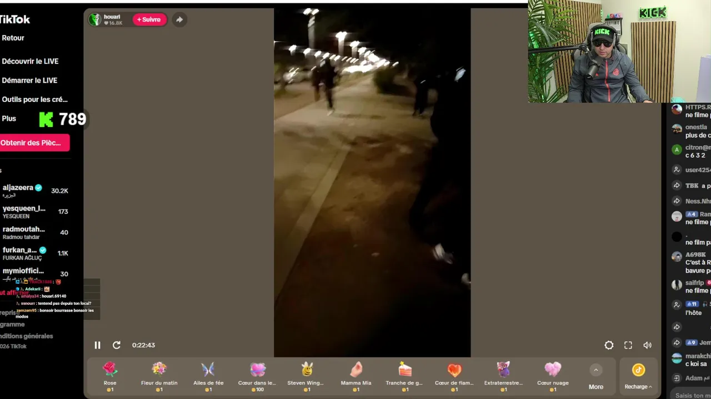The height and width of the screenshot is (399, 711).
Task: Go back with Retour
Action: [x=13, y=38]
